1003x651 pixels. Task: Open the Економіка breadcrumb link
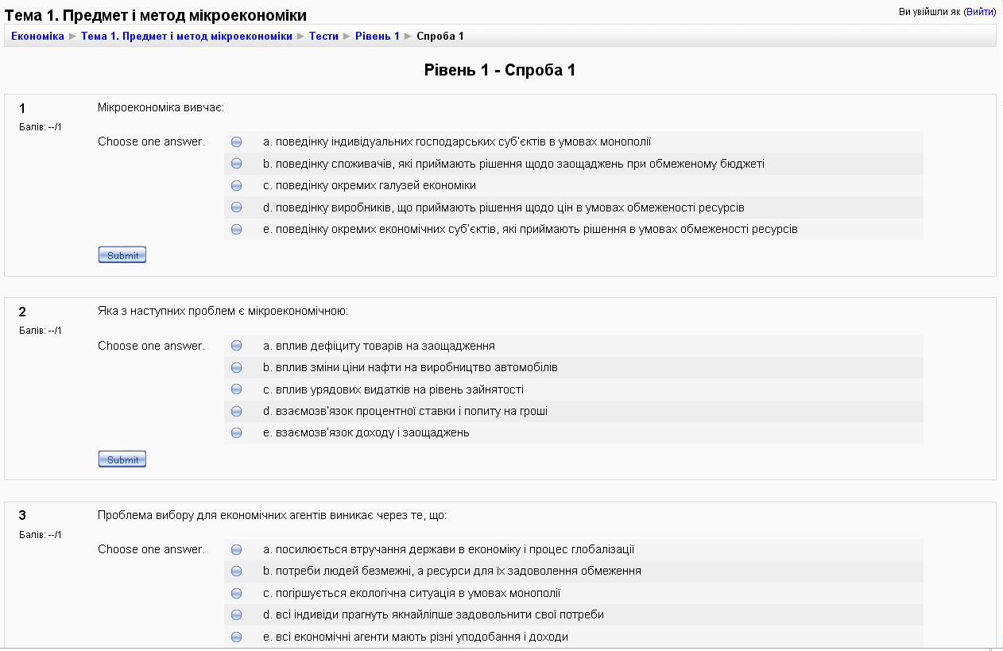(x=37, y=37)
